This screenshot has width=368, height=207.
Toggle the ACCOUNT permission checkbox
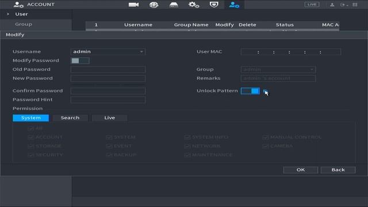pyautogui.click(x=30, y=137)
